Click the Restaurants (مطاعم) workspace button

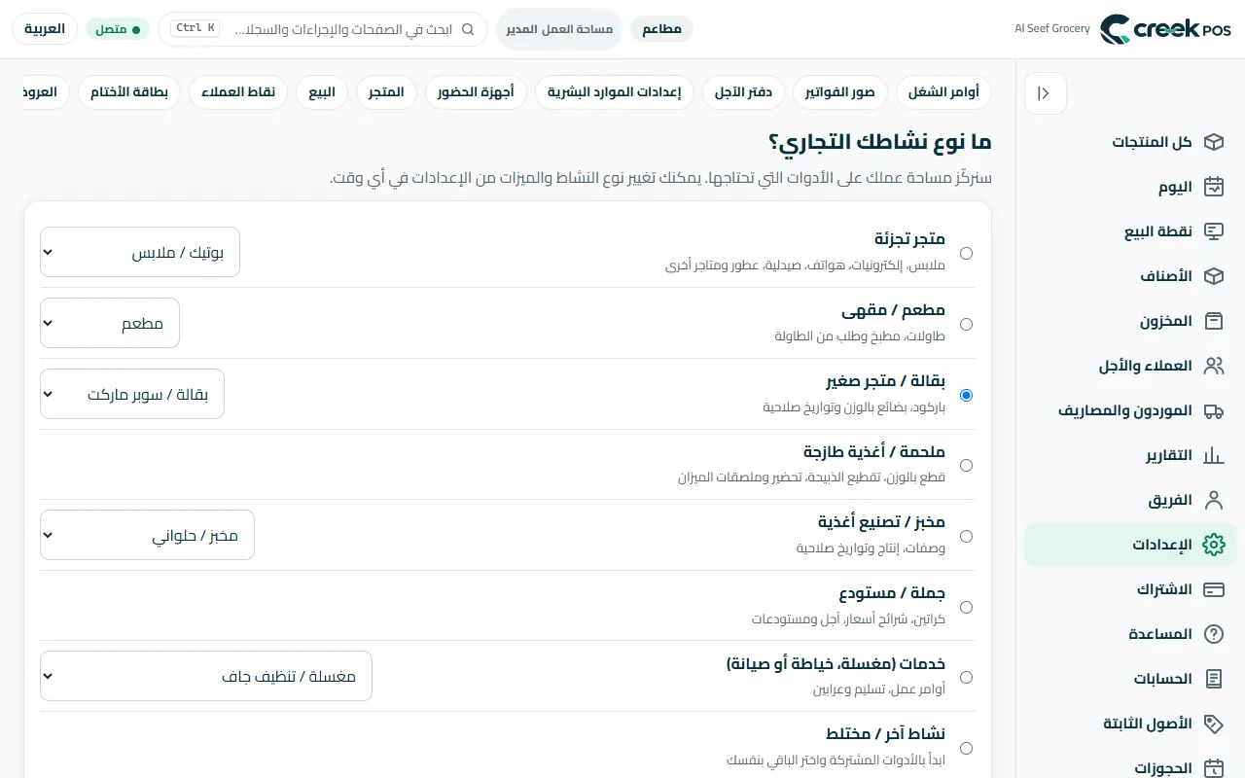[x=661, y=29]
